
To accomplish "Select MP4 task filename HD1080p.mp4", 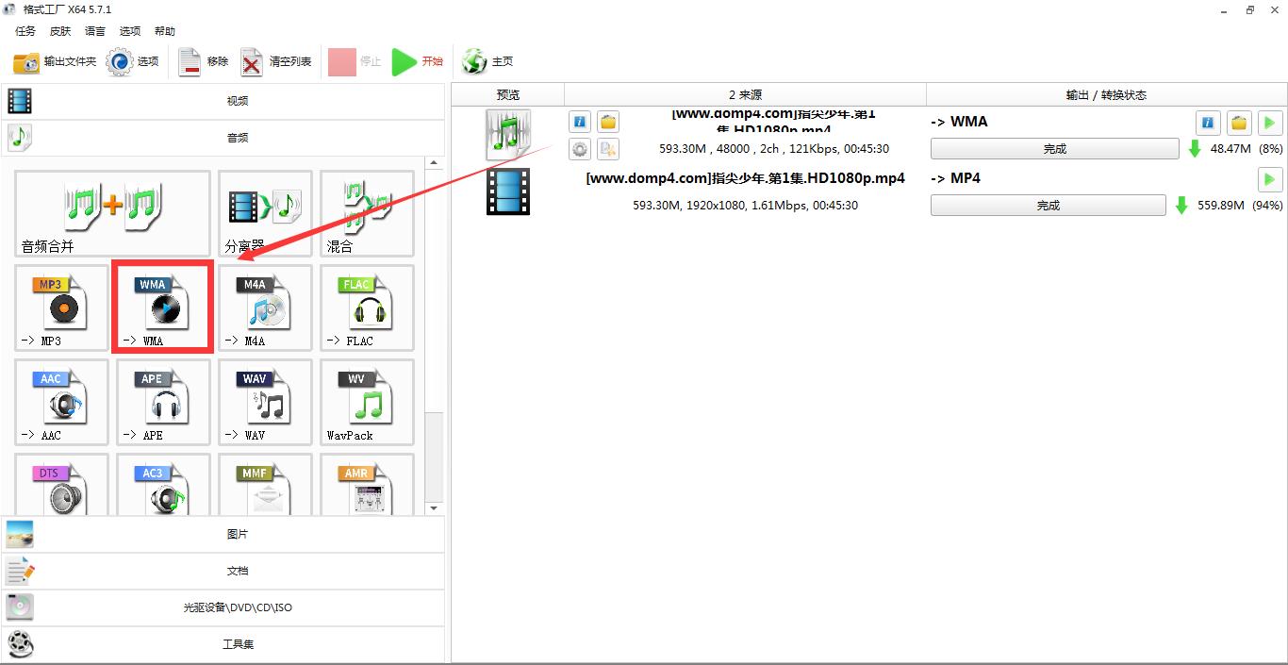I will [x=745, y=178].
